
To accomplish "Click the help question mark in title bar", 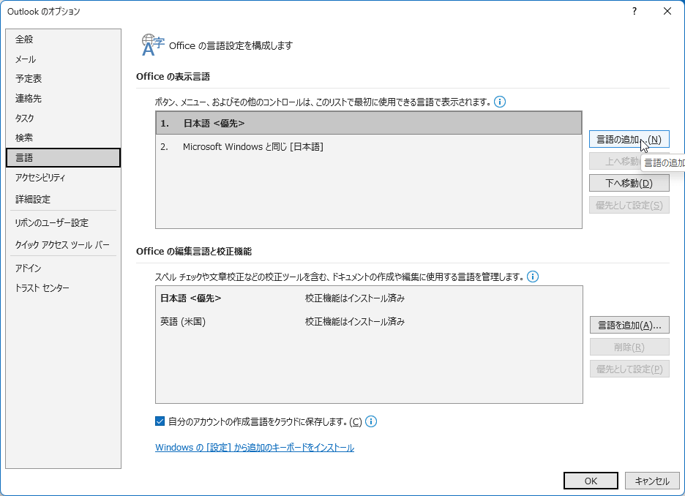I will [635, 12].
